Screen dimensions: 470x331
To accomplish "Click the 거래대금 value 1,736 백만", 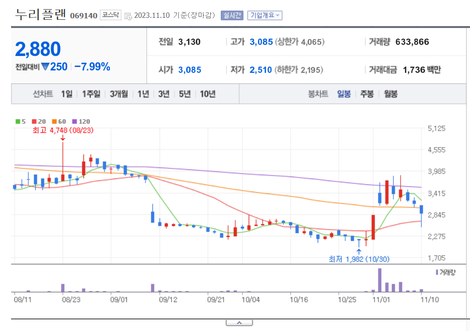I will pos(422,69).
